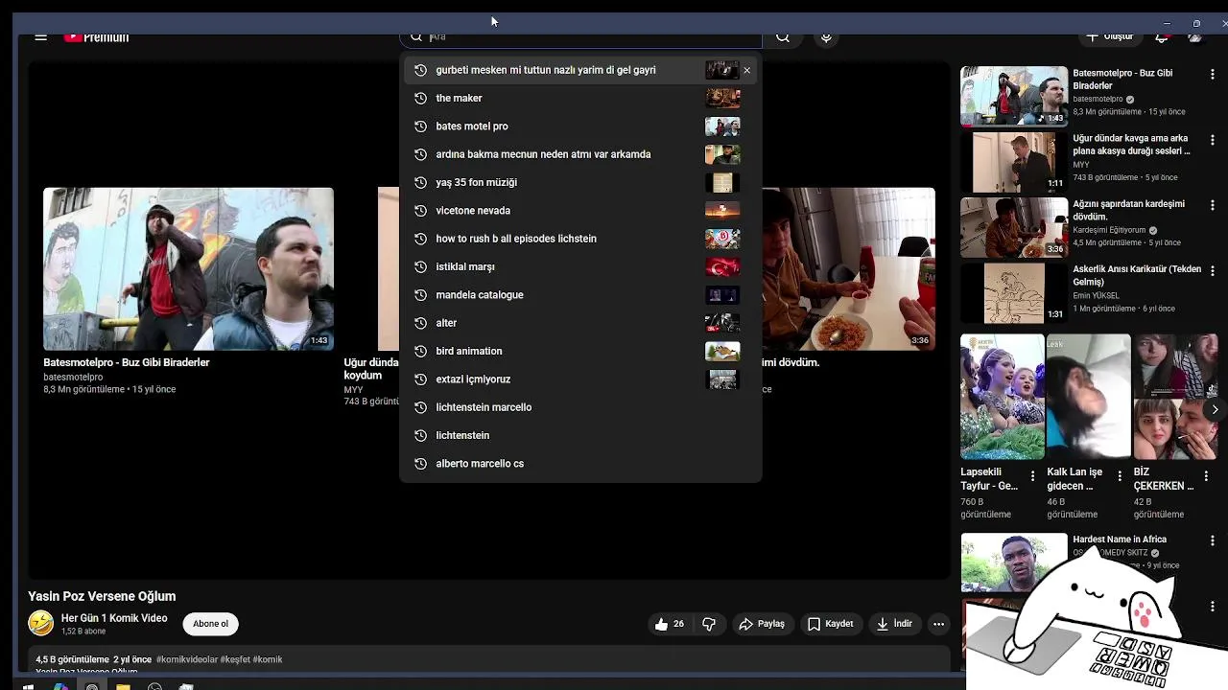Pick suggestion 'mandela catalogue'

coord(580,295)
